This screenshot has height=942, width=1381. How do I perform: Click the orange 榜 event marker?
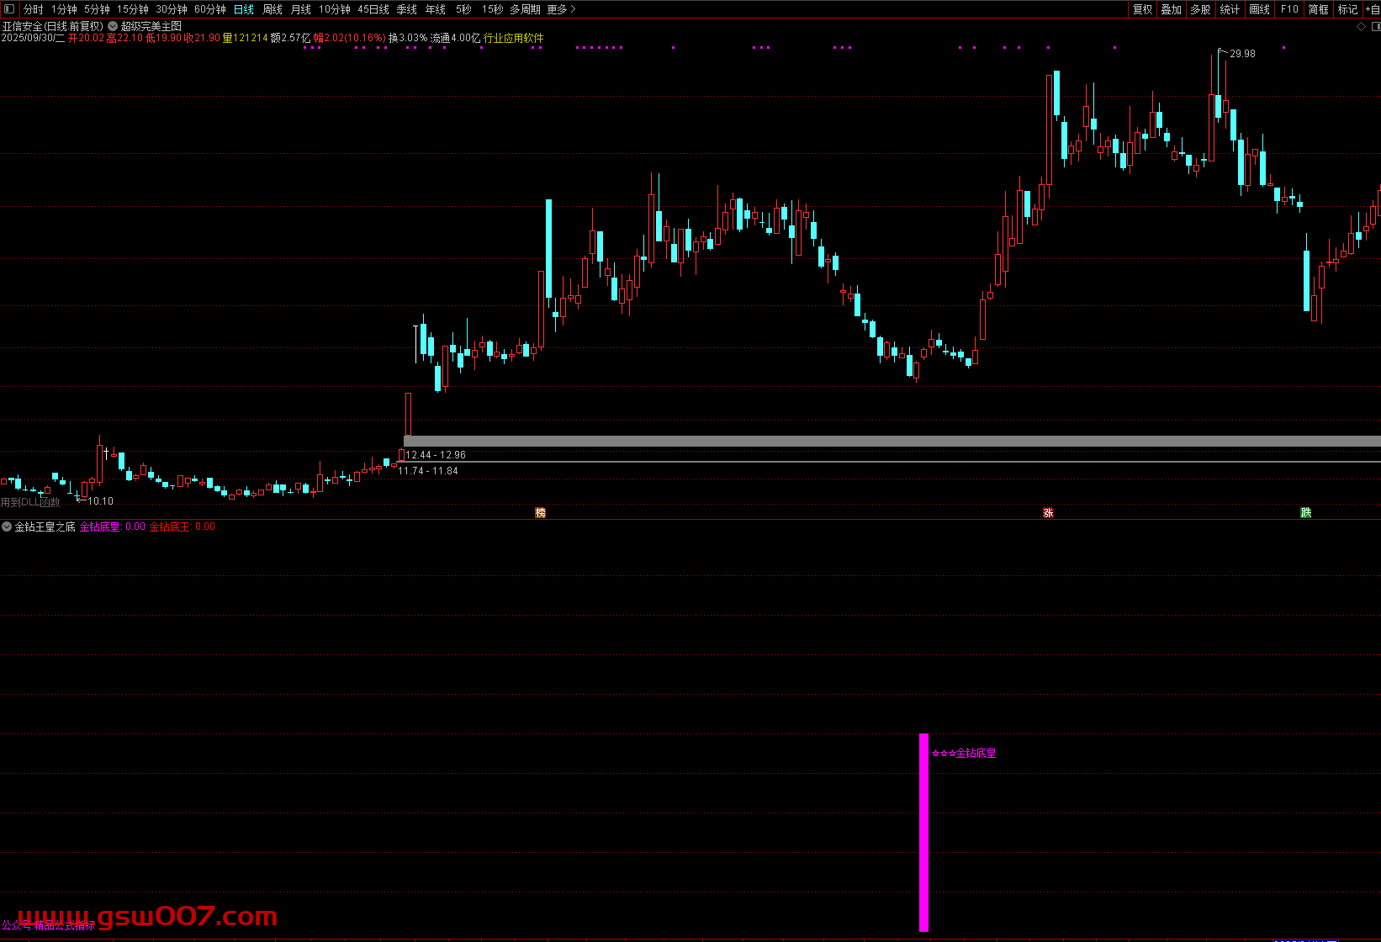click(x=541, y=512)
